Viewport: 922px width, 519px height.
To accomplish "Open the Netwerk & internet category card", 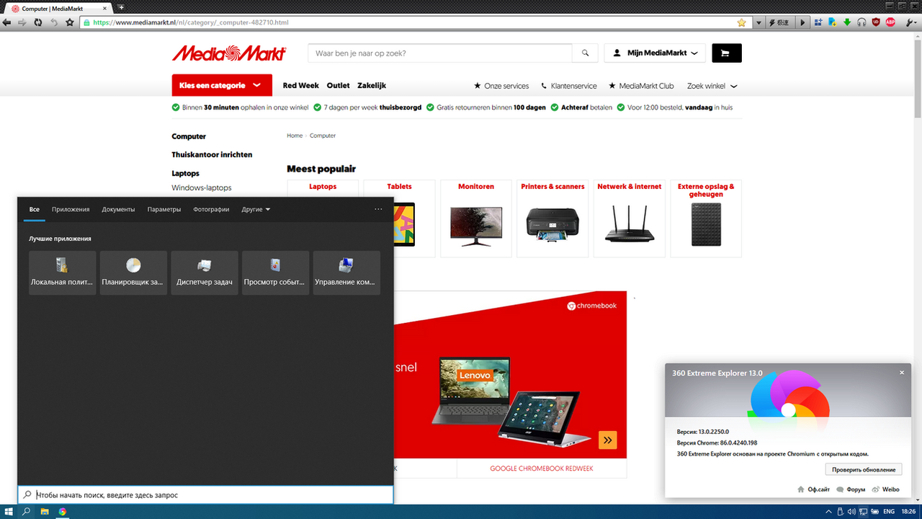I will 630,218.
